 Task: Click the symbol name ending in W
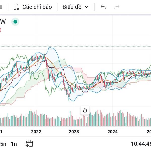(3, 22)
